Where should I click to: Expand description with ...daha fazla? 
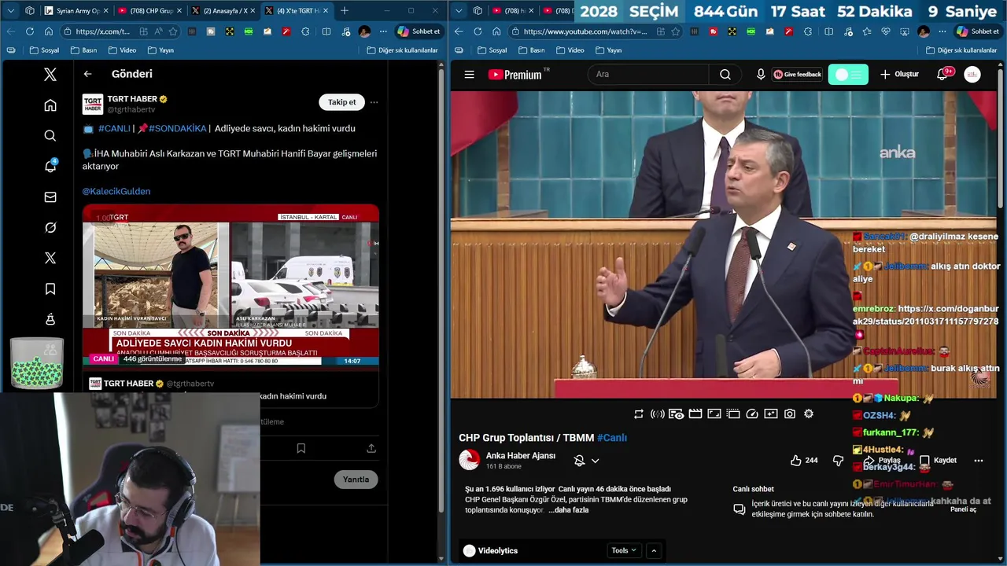[568, 510]
